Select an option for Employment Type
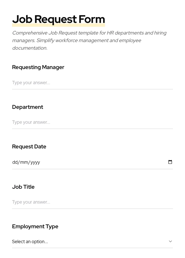This screenshot has height=258, width=185. pyautogui.click(x=92, y=241)
